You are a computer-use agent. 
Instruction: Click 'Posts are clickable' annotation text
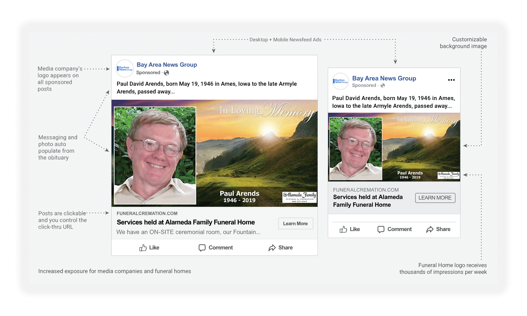pos(63,220)
